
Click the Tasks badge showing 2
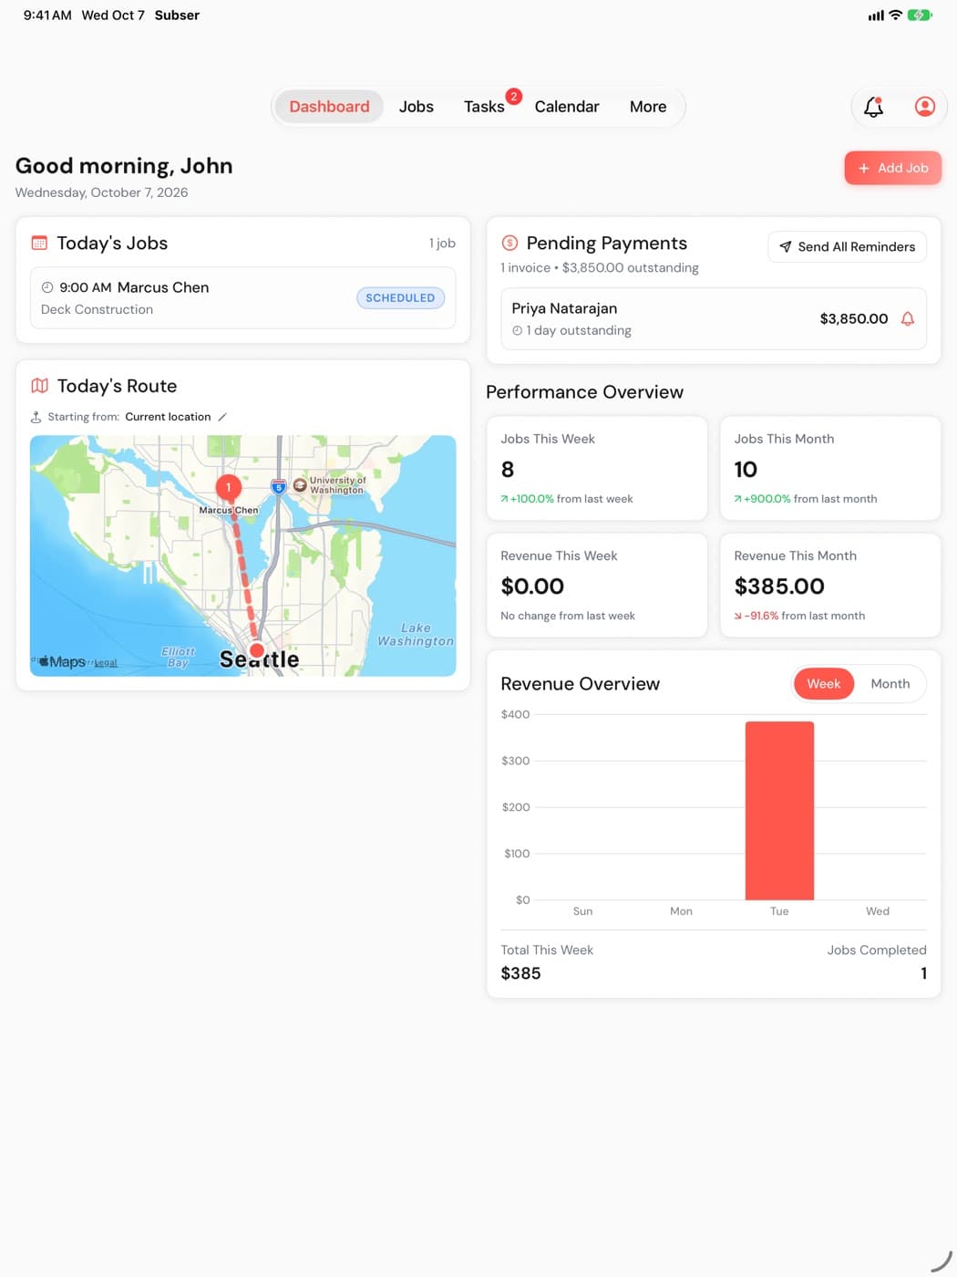(x=514, y=96)
